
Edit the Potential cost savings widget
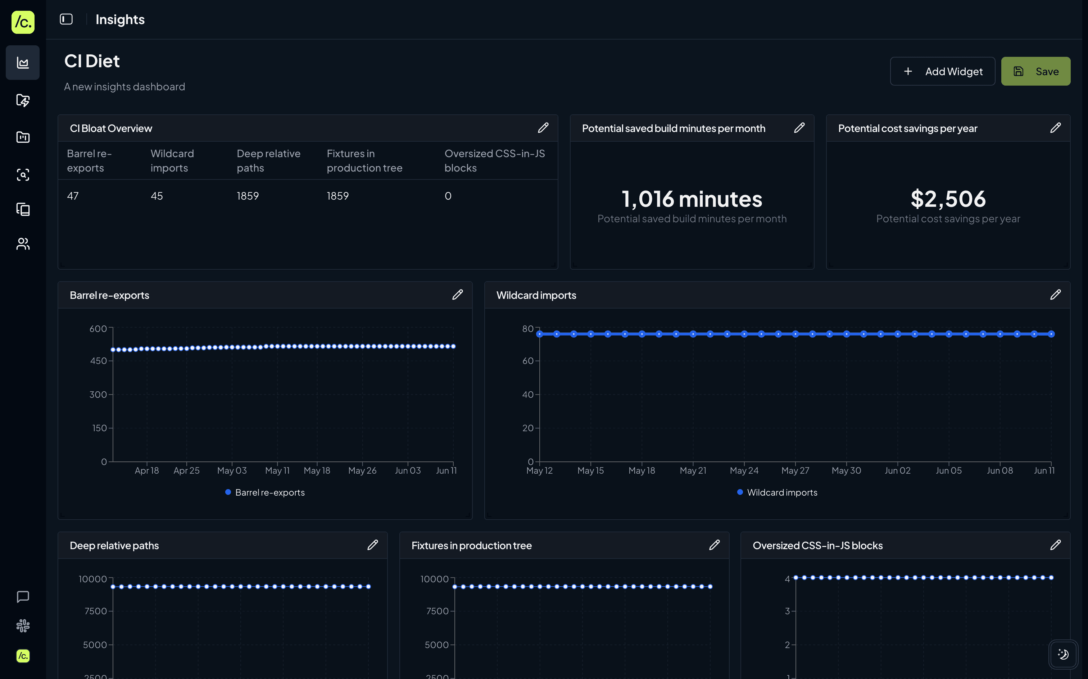(1056, 128)
